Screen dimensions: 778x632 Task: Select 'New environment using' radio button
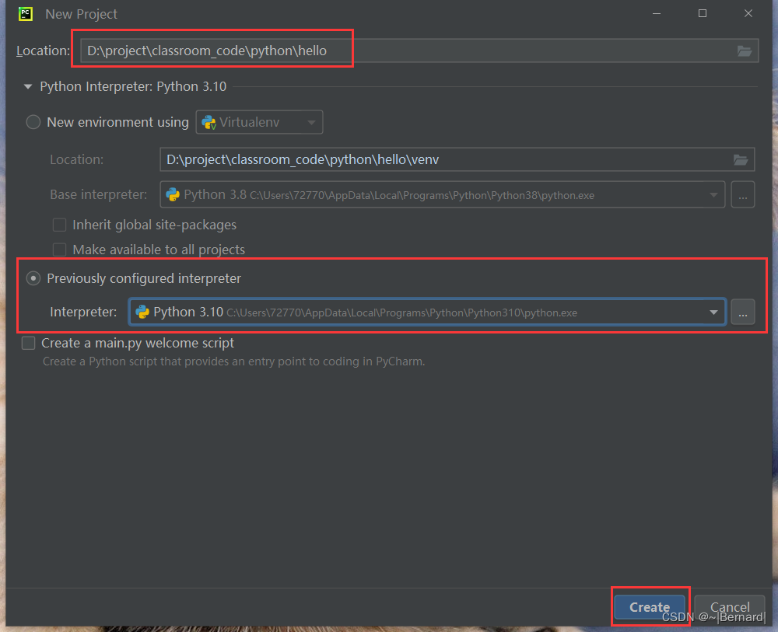pos(33,122)
